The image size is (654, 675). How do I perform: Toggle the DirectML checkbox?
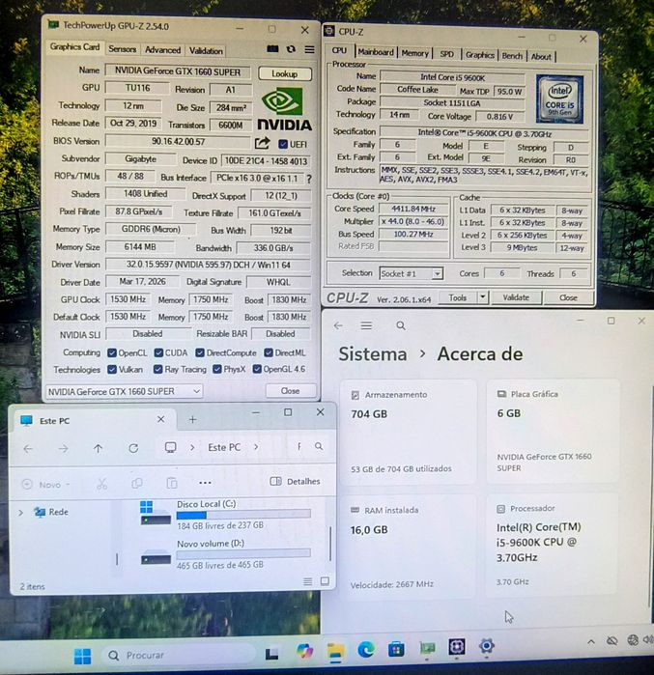click(x=269, y=353)
